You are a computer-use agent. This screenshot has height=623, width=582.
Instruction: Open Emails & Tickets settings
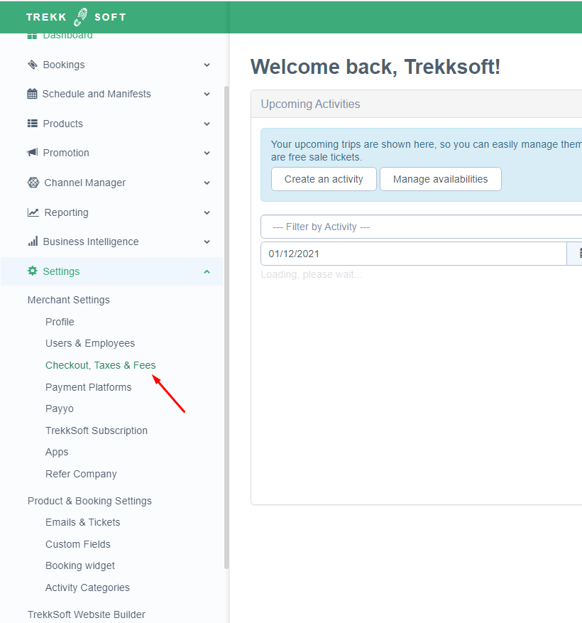[82, 522]
